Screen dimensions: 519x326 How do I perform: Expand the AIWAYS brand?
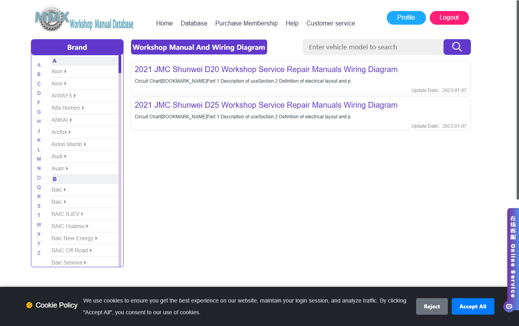click(64, 96)
